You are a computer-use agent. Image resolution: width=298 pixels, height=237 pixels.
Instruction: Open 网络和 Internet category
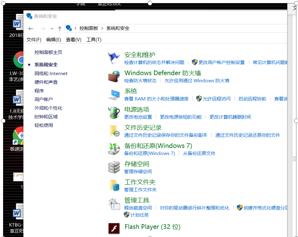pyautogui.click(x=51, y=74)
